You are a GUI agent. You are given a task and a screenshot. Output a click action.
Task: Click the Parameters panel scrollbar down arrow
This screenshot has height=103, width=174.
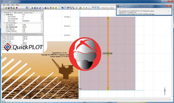[x=42, y=32]
